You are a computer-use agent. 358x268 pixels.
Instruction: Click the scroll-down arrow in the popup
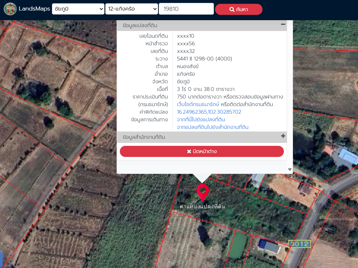tap(290, 170)
